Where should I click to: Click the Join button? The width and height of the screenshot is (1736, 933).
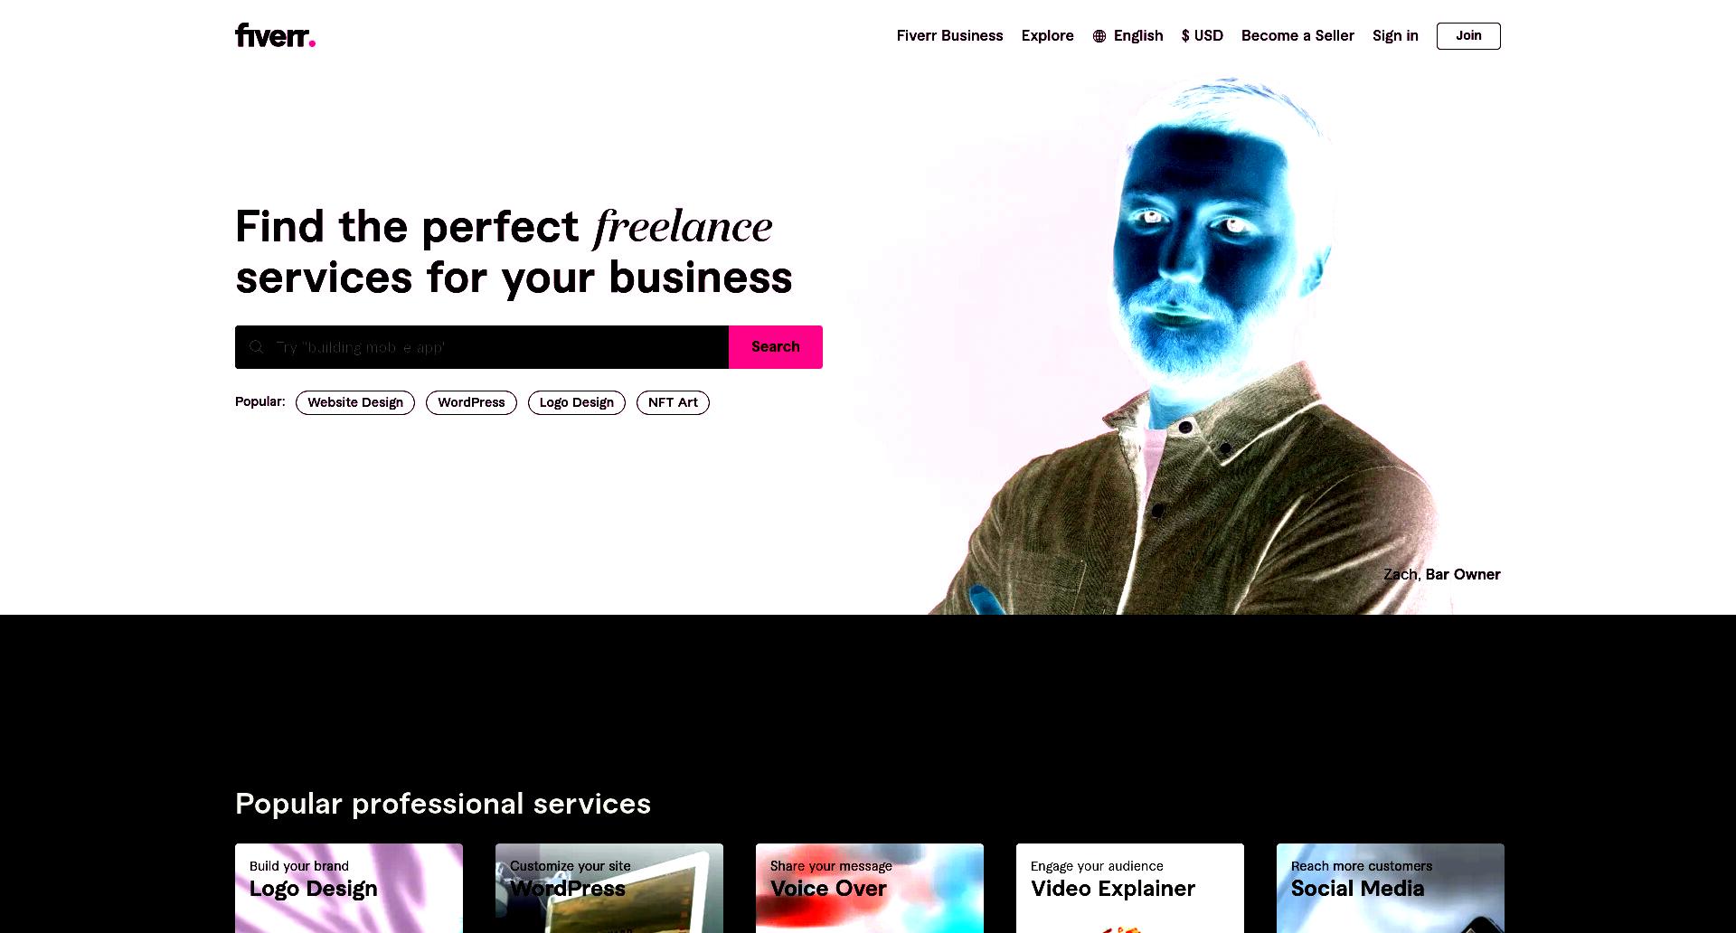coord(1468,36)
